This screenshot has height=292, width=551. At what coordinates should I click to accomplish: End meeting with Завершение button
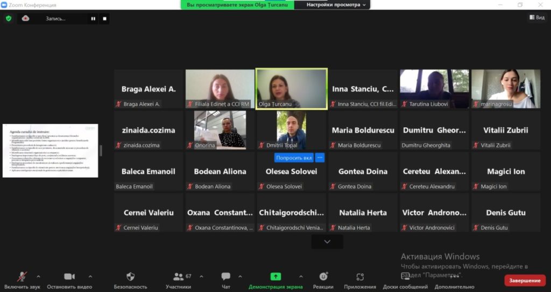click(x=525, y=280)
